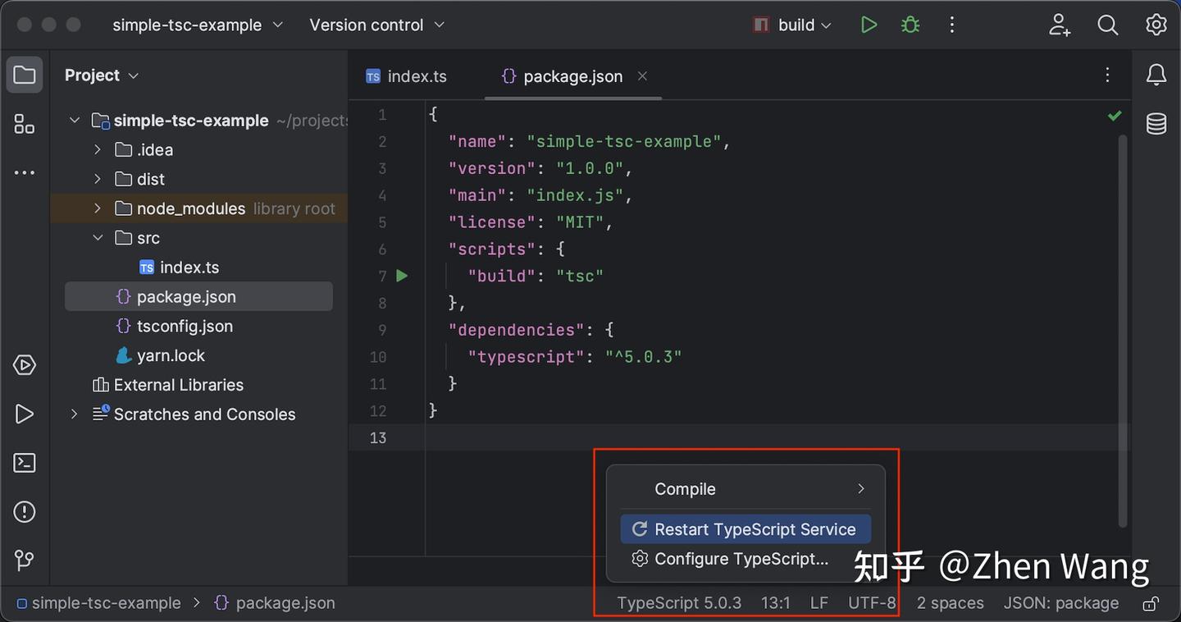Viewport: 1181px width, 622px height.
Task: Expand the node_modules folder
Action: coord(98,208)
